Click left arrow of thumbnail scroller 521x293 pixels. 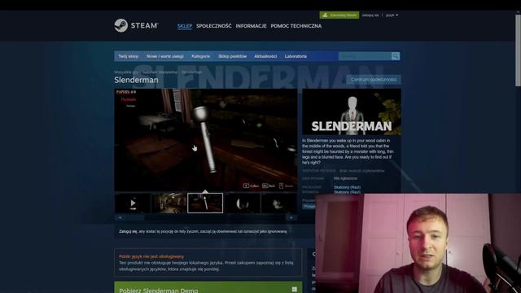tap(120, 217)
